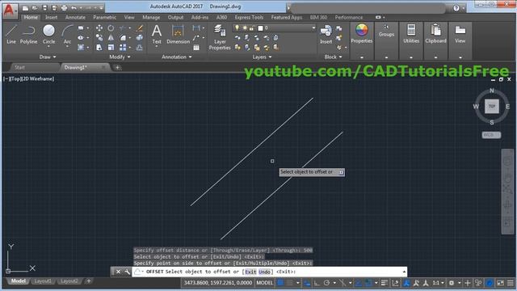Screen dimensions: 517x291
Task: Click the Exit option in command line
Action: tap(250, 272)
